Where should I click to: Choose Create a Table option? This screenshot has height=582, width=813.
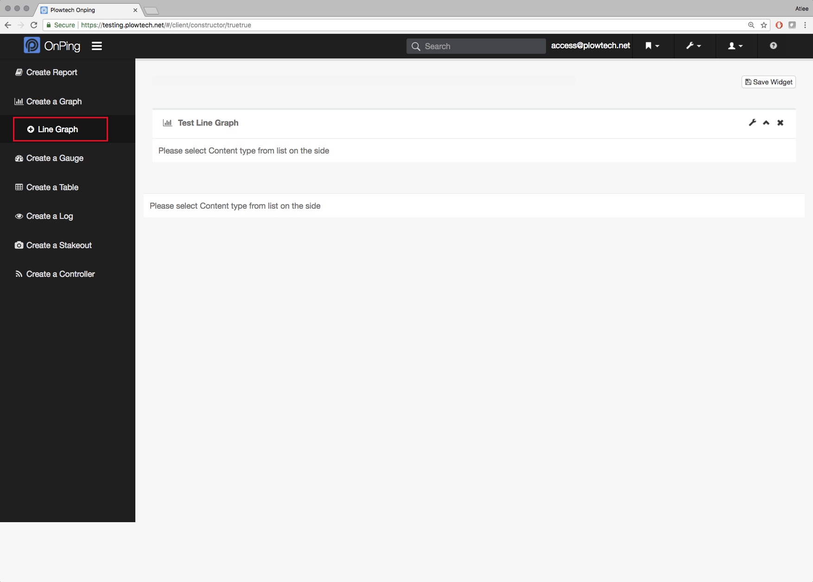point(52,187)
